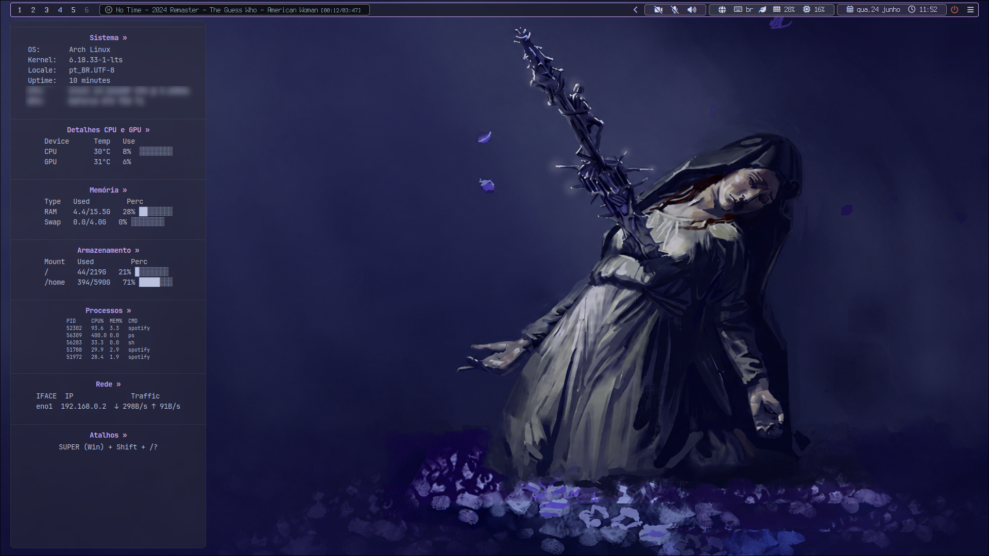Open the RAM usage 28% module
The height and width of the screenshot is (556, 989).
point(783,10)
